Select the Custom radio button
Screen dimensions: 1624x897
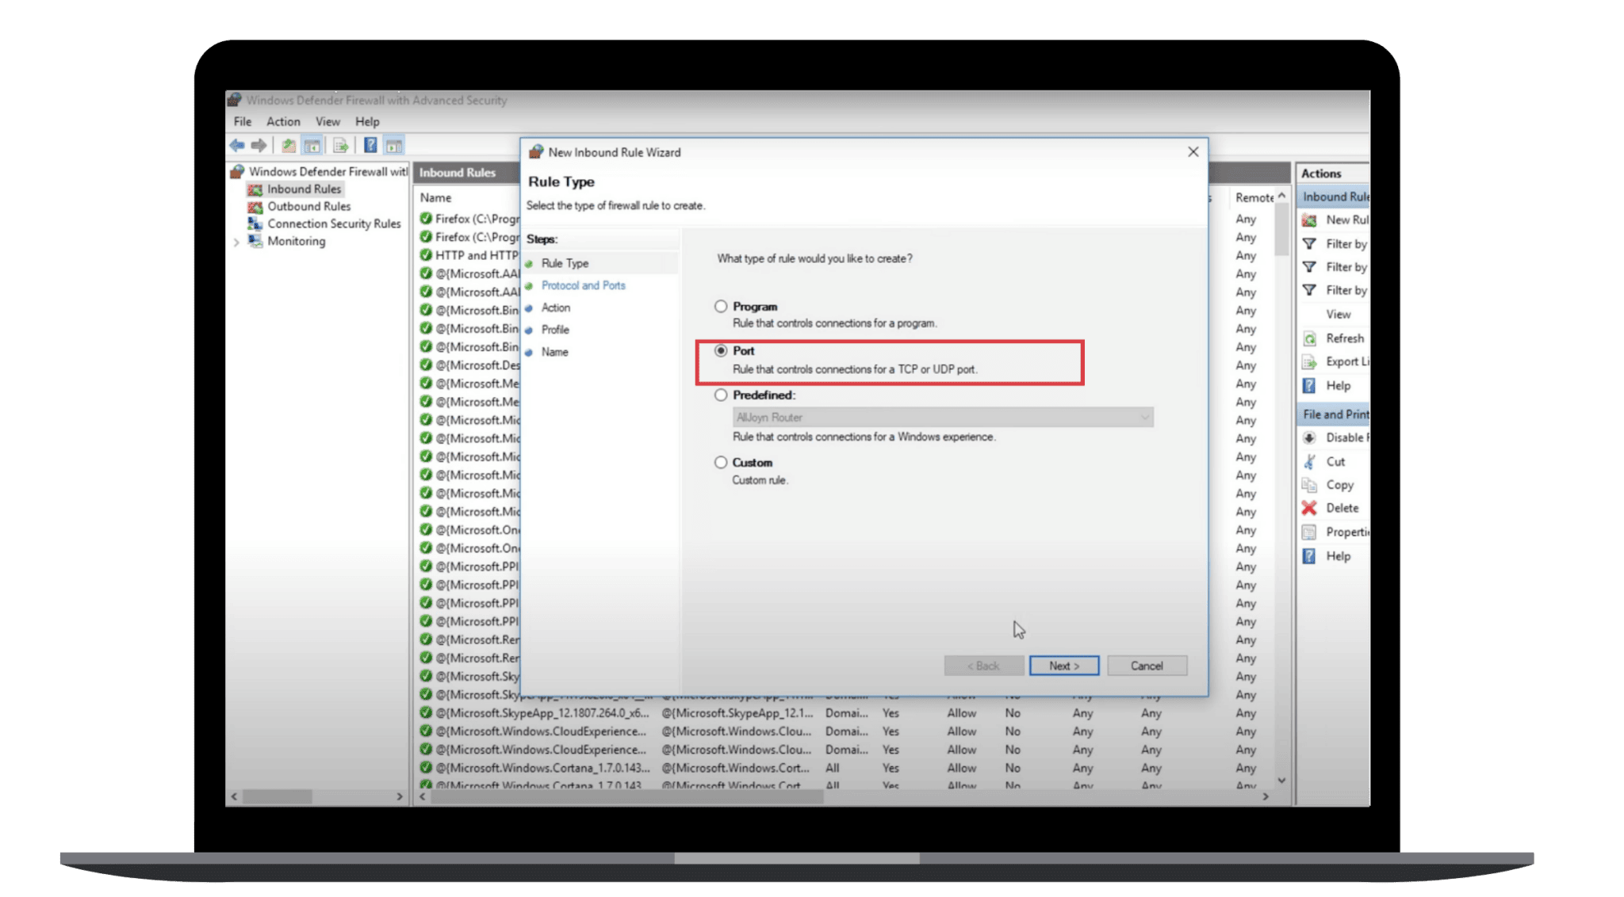point(721,463)
